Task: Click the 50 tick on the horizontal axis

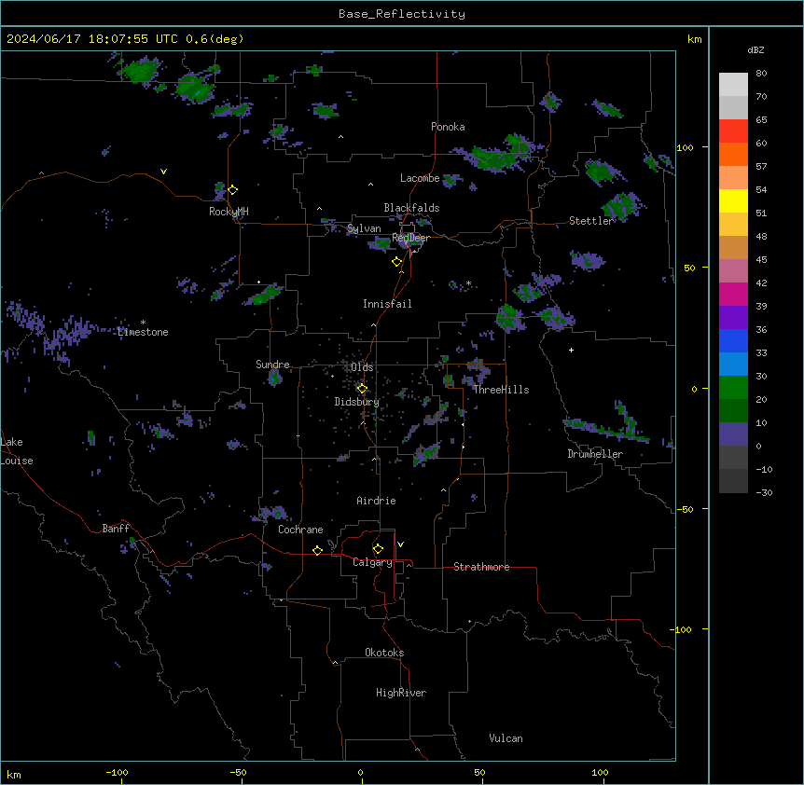Action: click(x=480, y=772)
